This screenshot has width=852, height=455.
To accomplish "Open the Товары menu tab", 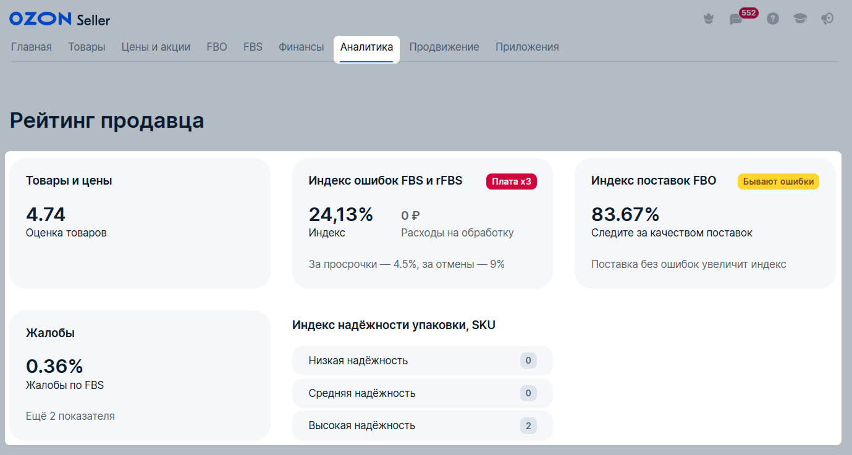I will 86,47.
